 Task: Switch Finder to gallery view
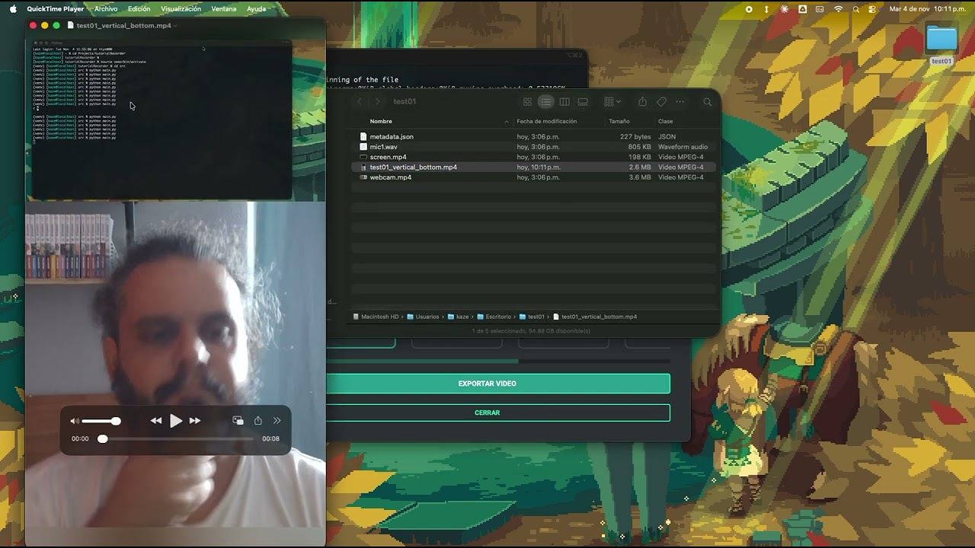click(583, 101)
